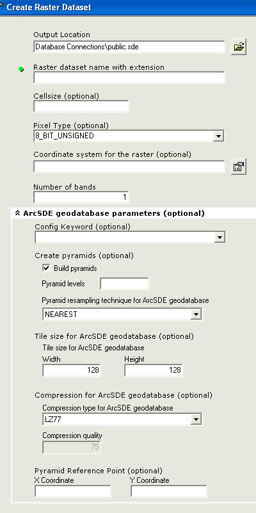Click the tile Height field
The image size is (256, 513).
154,370
